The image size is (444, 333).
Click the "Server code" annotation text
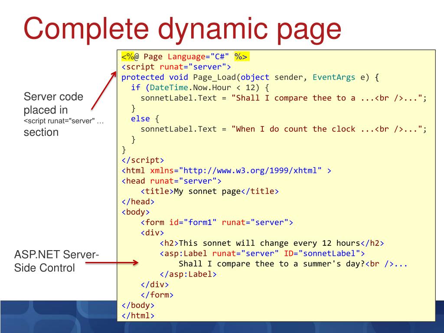click(x=53, y=97)
